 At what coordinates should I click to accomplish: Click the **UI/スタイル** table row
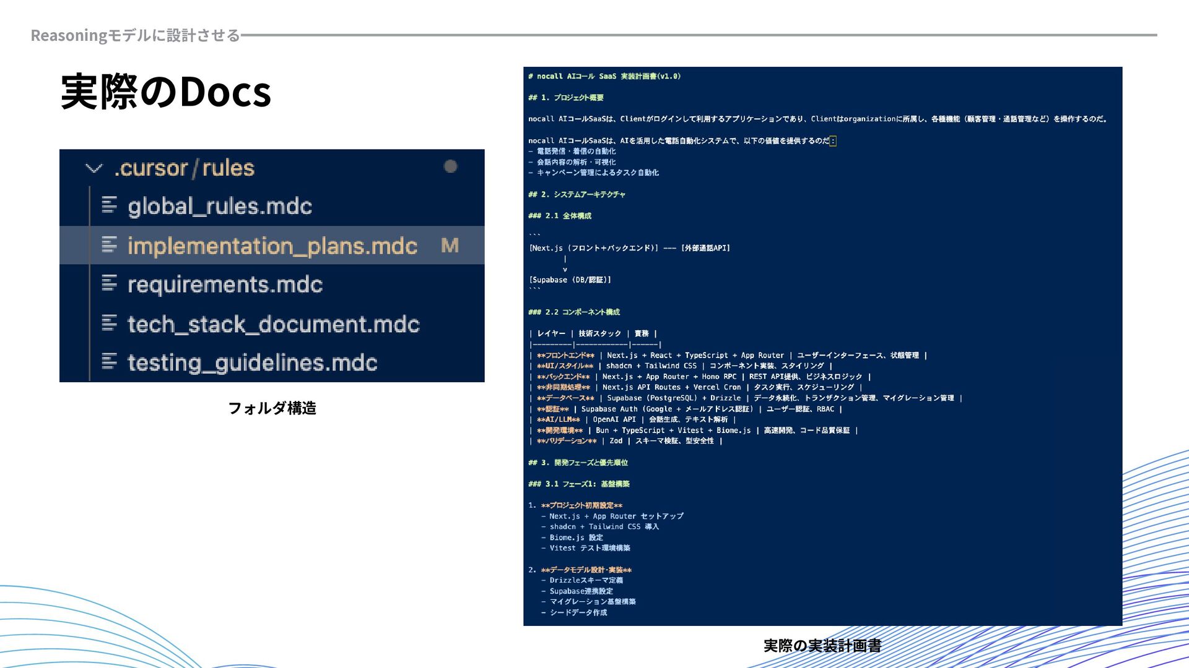click(681, 366)
